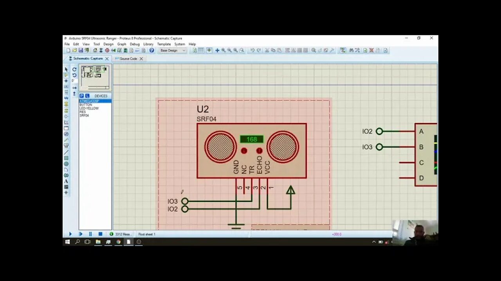Open a project with the folder icon

point(74,50)
